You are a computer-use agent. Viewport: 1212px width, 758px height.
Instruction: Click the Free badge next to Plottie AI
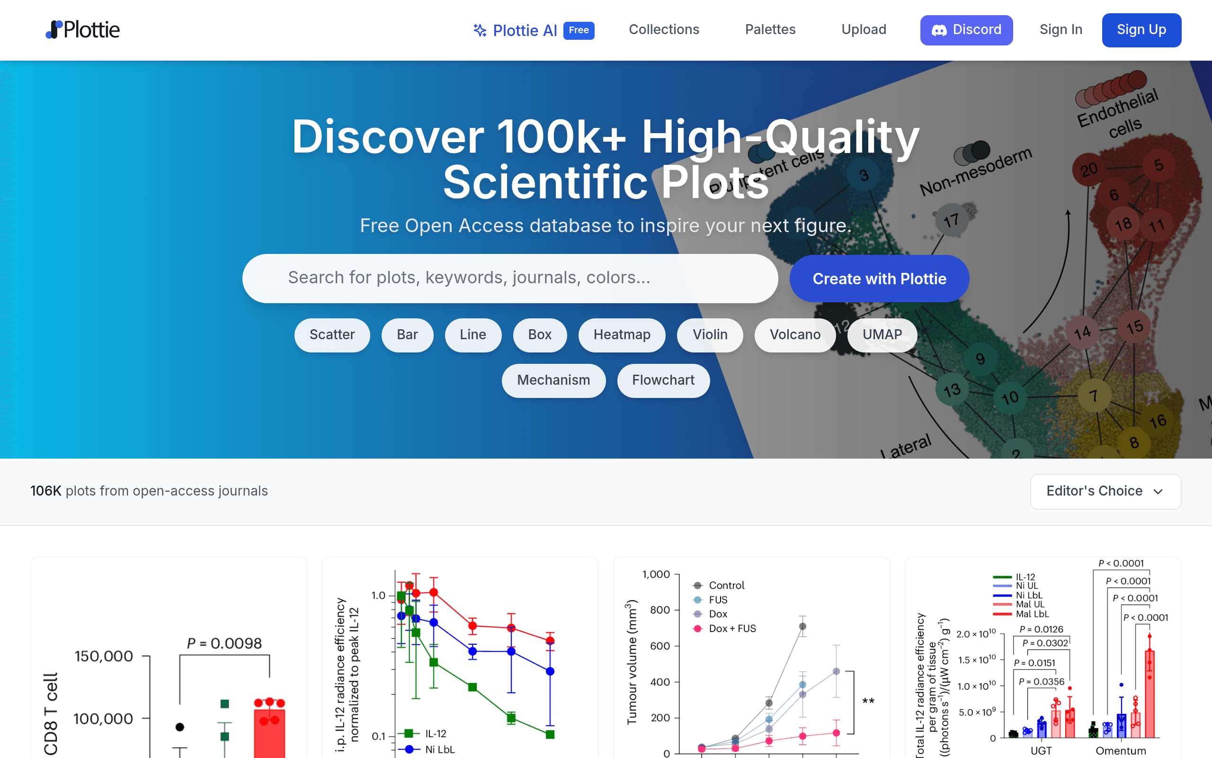point(579,31)
